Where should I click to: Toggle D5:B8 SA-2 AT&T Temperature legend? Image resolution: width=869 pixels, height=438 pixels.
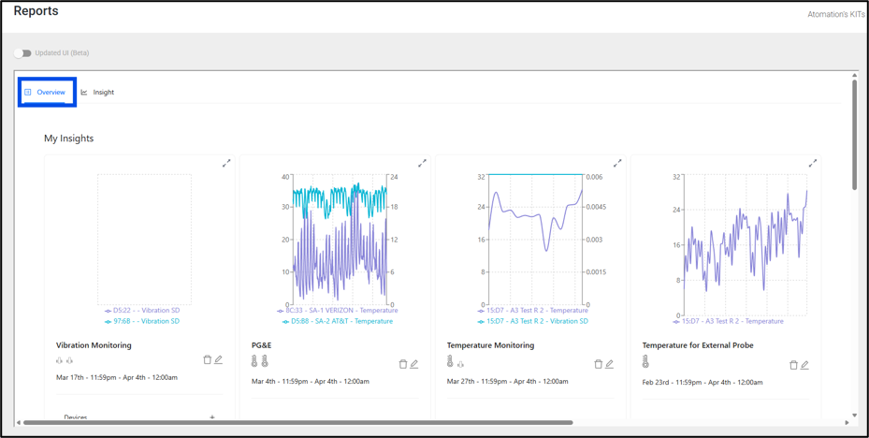point(337,321)
